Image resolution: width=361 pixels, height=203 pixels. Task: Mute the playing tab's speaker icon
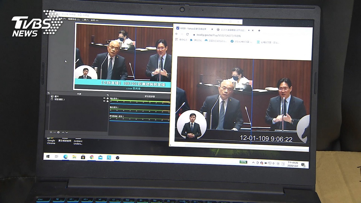249,30
